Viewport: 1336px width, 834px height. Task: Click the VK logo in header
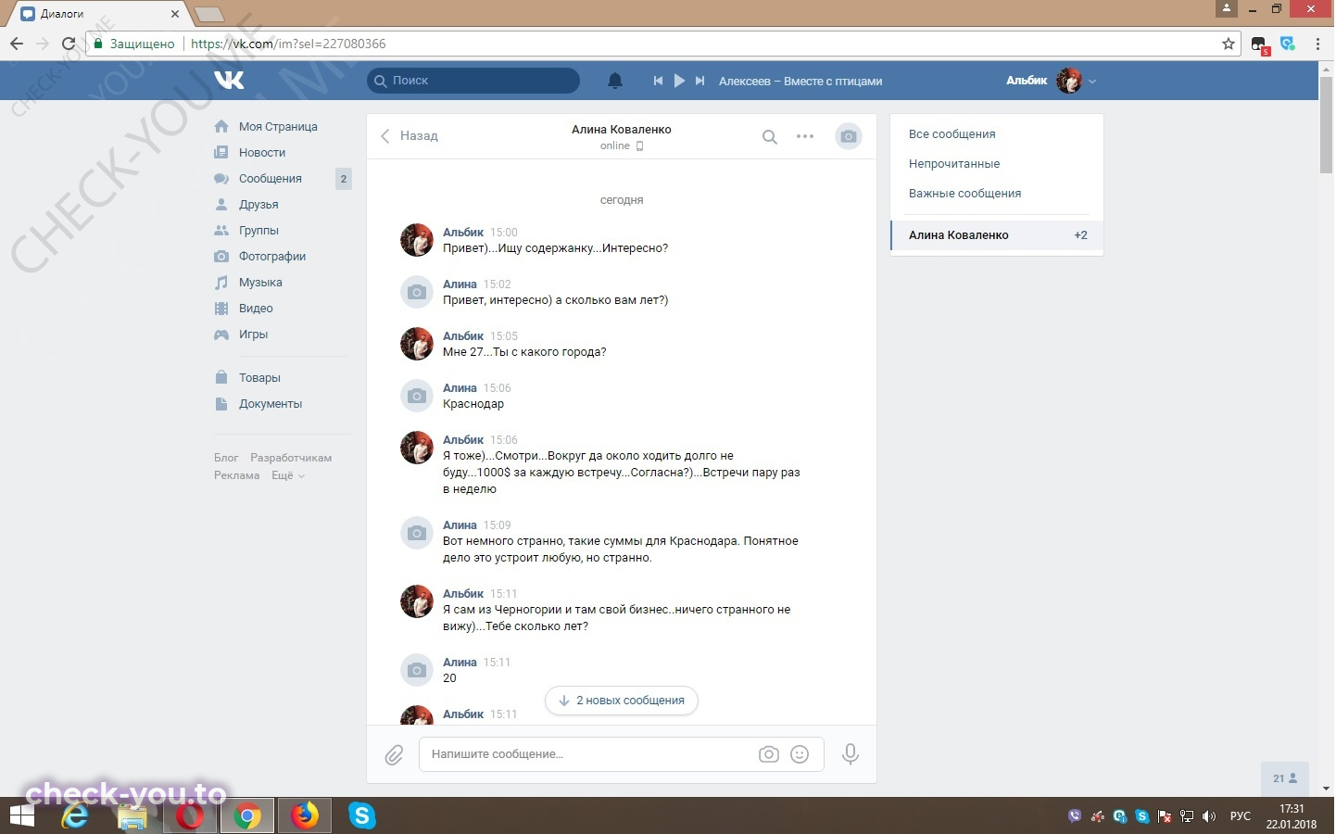[229, 81]
